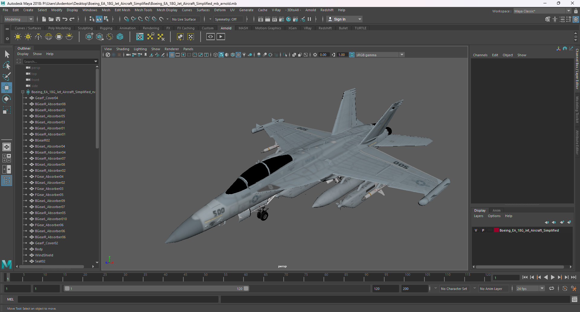
Task: Click the Redo arrow icon
Action: pyautogui.click(x=72, y=19)
